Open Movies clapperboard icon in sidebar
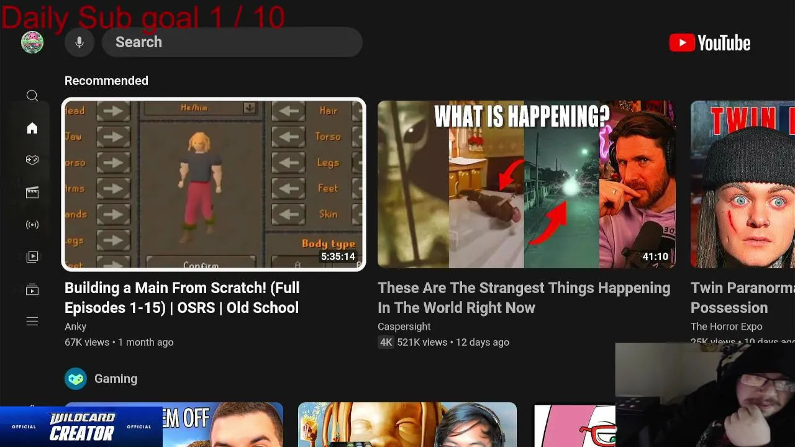The height and width of the screenshot is (447, 795). tap(32, 192)
